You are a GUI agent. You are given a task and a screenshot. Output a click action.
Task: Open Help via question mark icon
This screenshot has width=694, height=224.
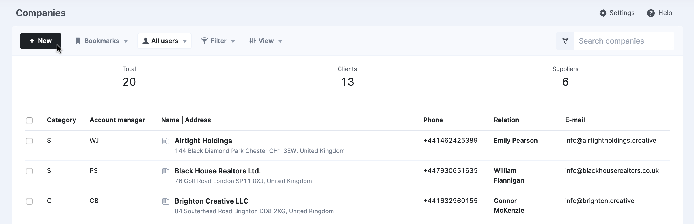point(651,13)
